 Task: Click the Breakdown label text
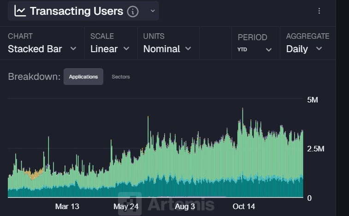[x=34, y=77]
